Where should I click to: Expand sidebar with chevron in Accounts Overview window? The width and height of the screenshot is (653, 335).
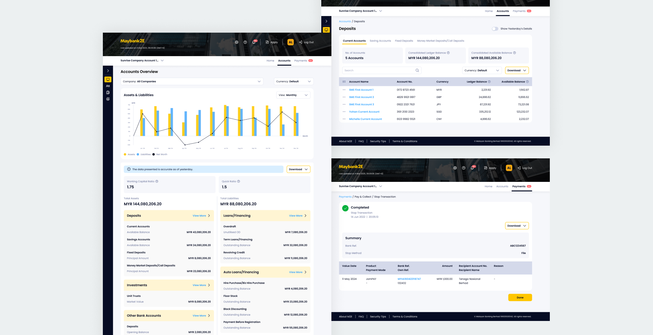point(108,71)
